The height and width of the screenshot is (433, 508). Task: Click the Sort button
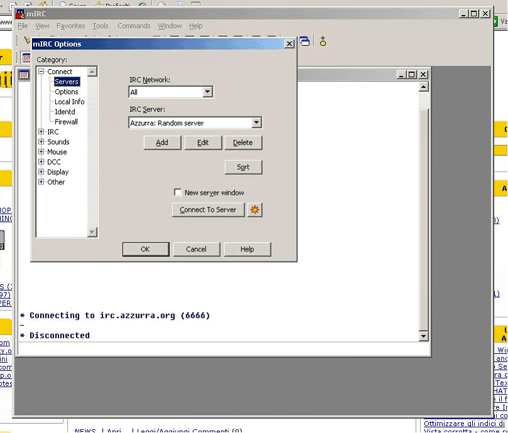pos(243,167)
